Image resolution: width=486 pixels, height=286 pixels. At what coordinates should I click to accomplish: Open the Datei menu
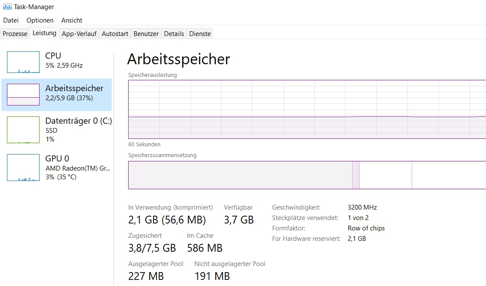click(x=11, y=20)
